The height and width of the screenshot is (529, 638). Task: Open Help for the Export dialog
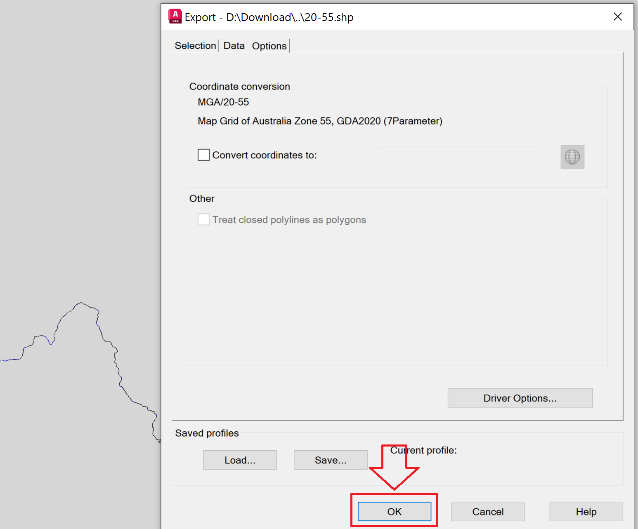586,511
